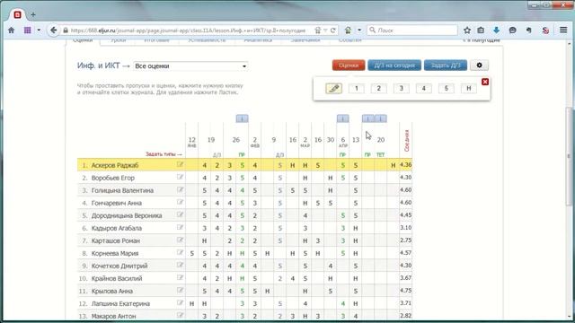This screenshot has height=323, width=575.
Task: Expand arrow beside the apps grid icon
Action: pos(39,31)
